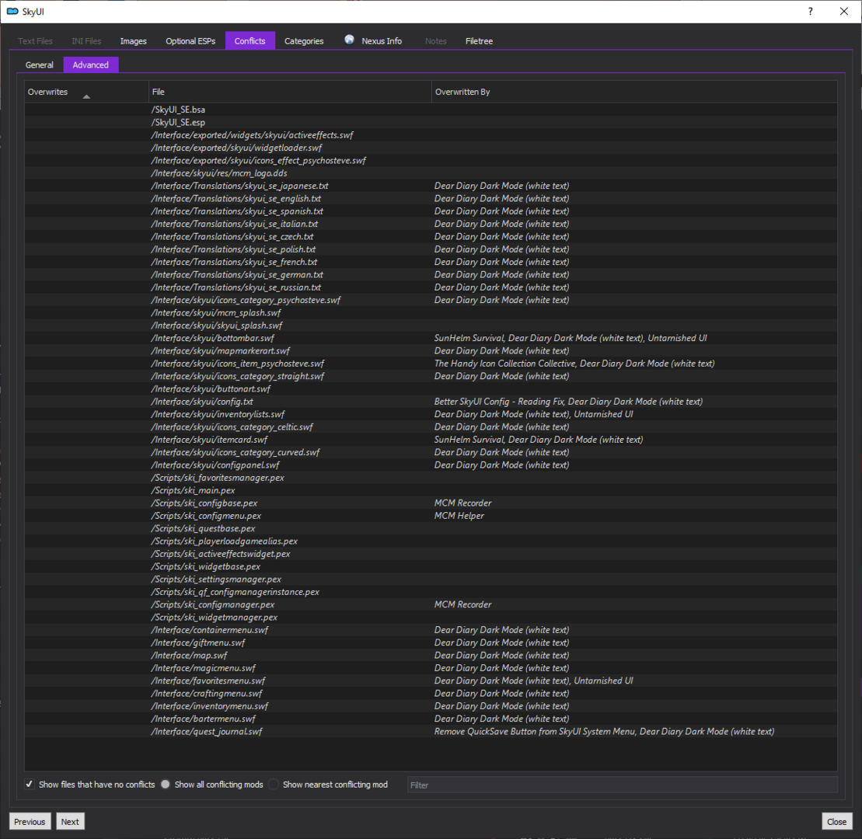This screenshot has height=839, width=862.
Task: Open the Text Files tab
Action: (35, 41)
